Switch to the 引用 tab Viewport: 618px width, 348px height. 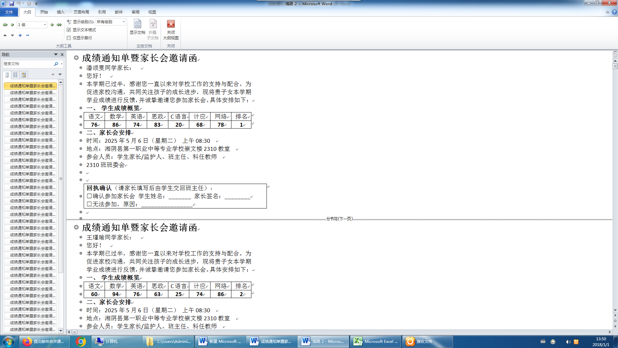tap(102, 12)
